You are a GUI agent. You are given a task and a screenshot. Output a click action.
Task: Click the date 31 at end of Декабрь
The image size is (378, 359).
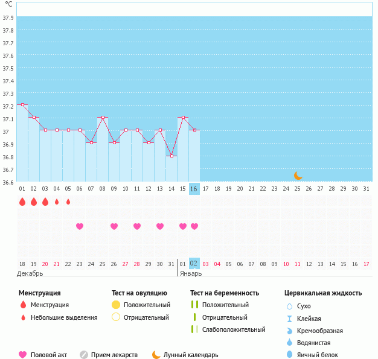171,264
